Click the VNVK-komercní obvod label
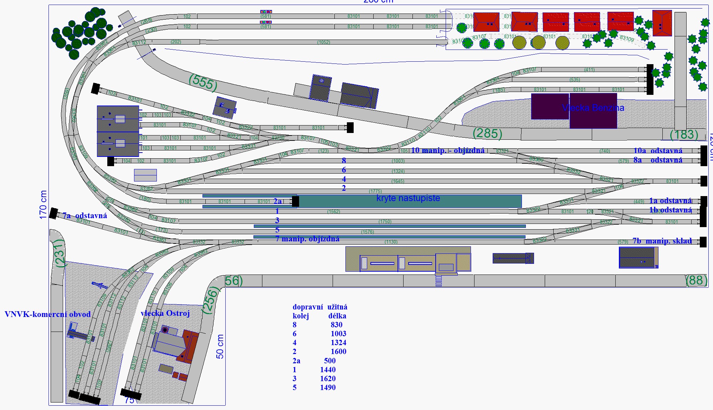Image resolution: width=713 pixels, height=410 pixels. 47,314
